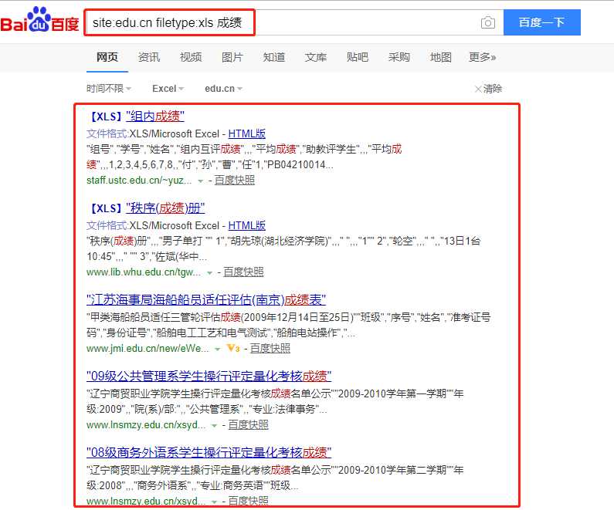This screenshot has width=614, height=510.
Task: Click the 【XLS】 tag before 组内成绩
Action: pos(105,117)
